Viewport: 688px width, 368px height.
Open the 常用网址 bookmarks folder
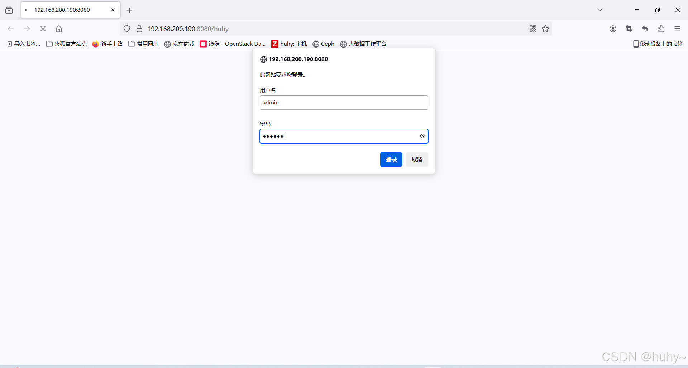pyautogui.click(x=143, y=44)
